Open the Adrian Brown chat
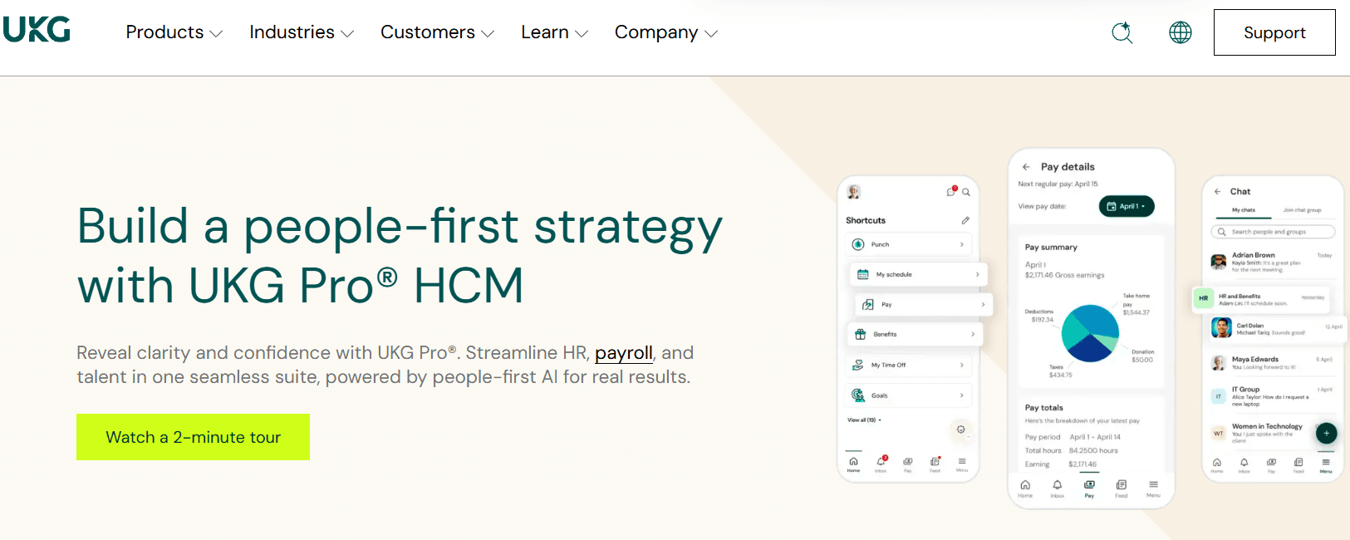Image resolution: width=1350 pixels, height=540 pixels. (x=1272, y=262)
